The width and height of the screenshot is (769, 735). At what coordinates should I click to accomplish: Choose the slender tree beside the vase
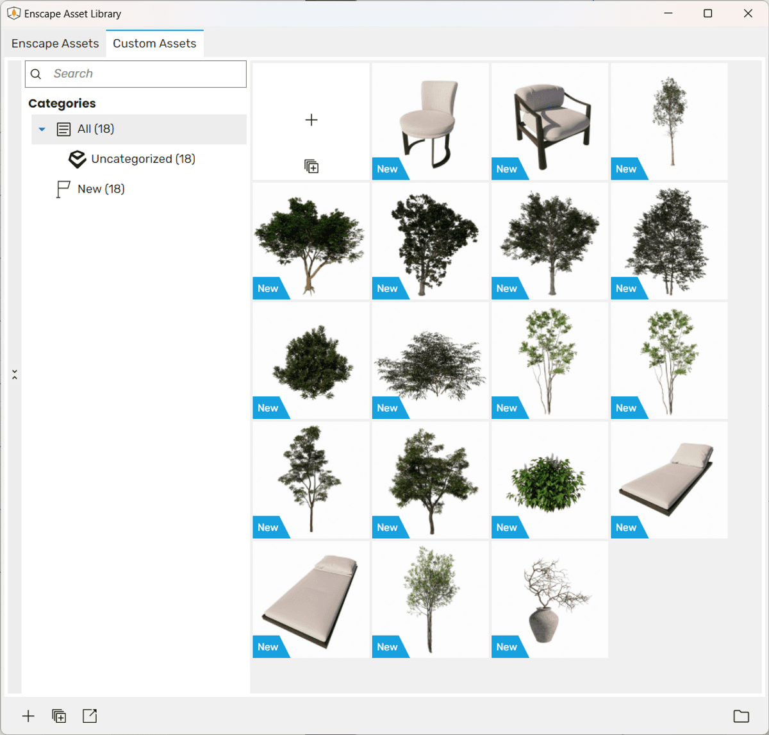(431, 599)
